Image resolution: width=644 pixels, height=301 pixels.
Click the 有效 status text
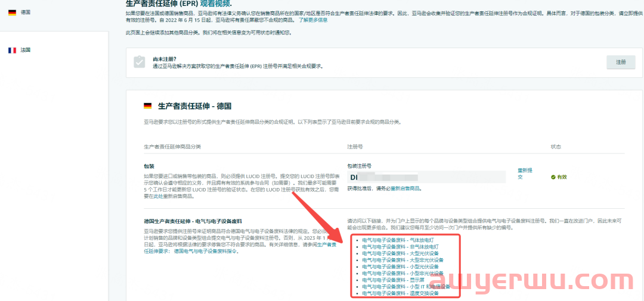562,177
